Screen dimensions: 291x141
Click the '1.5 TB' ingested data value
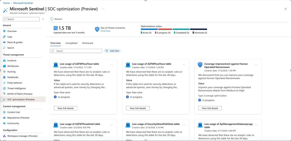65,28
